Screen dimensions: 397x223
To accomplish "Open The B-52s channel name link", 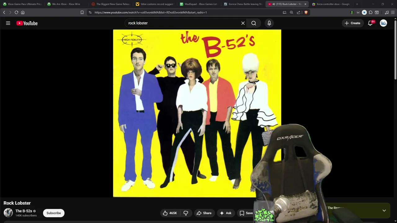I will pos(24,211).
